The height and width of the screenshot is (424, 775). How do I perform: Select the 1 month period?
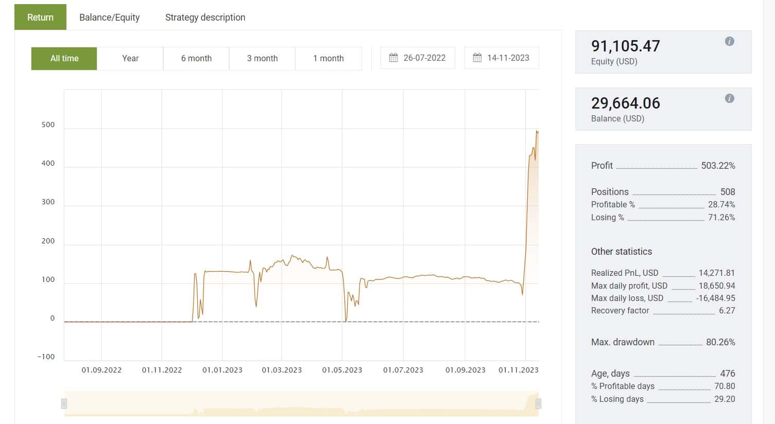click(x=329, y=58)
